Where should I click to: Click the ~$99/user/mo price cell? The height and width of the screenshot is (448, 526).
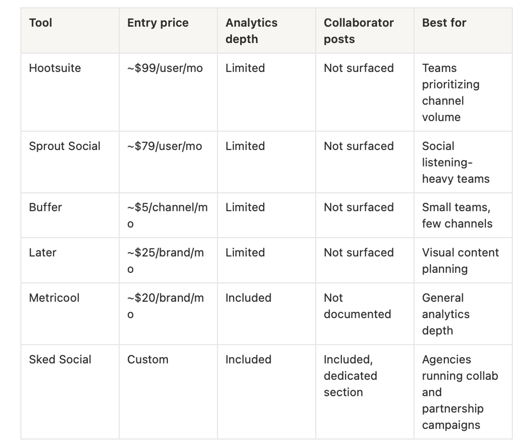tap(168, 92)
